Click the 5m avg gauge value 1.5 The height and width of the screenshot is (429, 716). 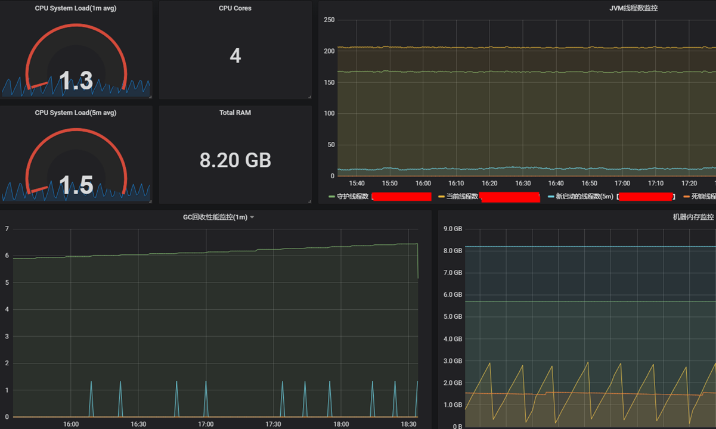click(x=76, y=185)
